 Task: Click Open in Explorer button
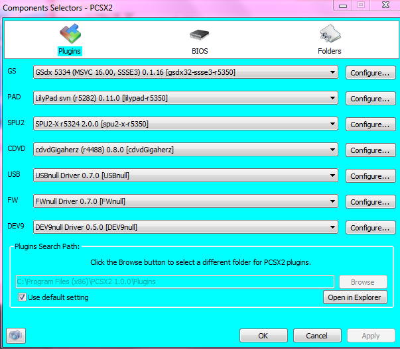pyautogui.click(x=355, y=297)
